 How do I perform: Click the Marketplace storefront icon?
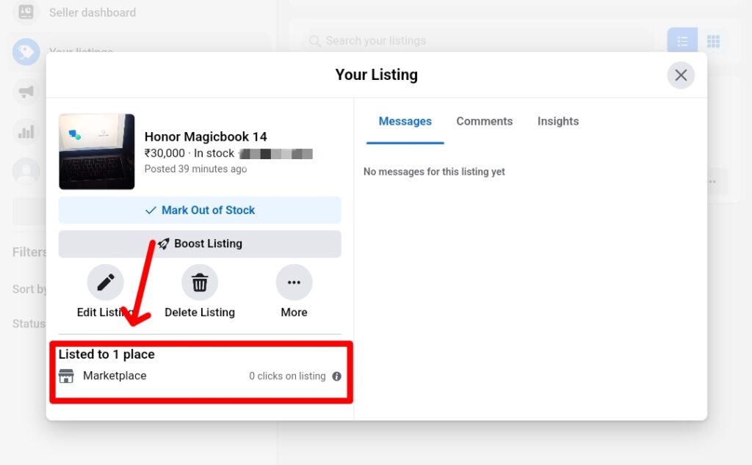(66, 376)
